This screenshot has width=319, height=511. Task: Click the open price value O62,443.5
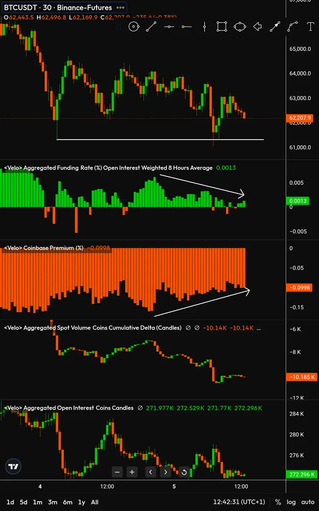18,17
